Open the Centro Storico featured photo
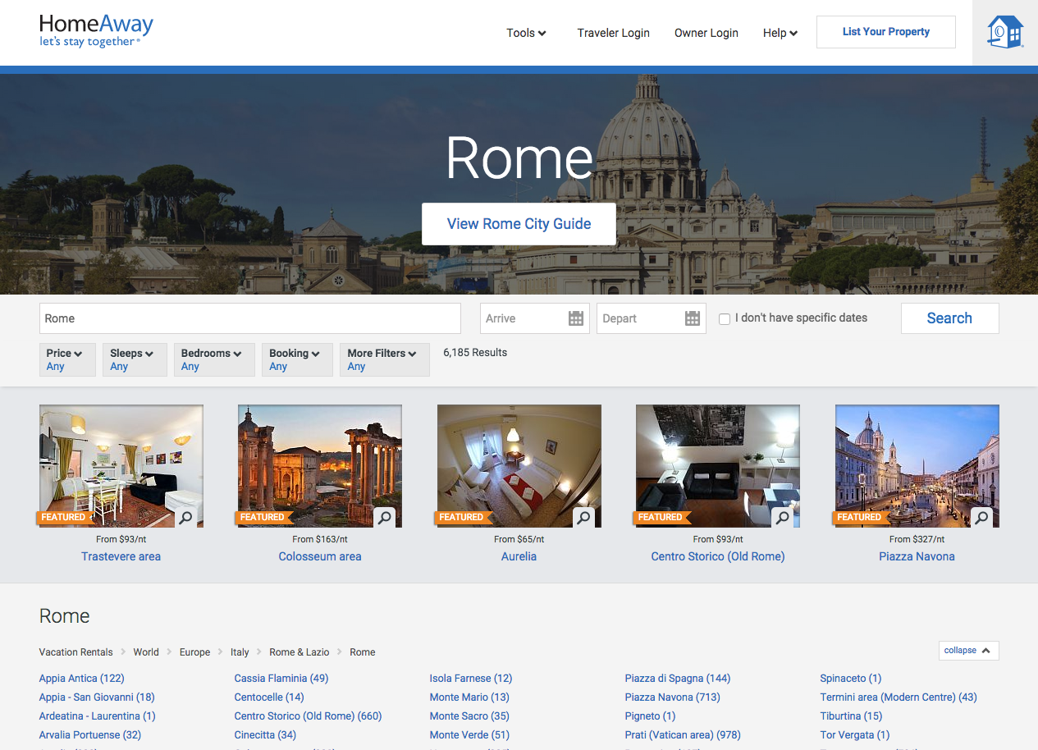 (x=718, y=465)
